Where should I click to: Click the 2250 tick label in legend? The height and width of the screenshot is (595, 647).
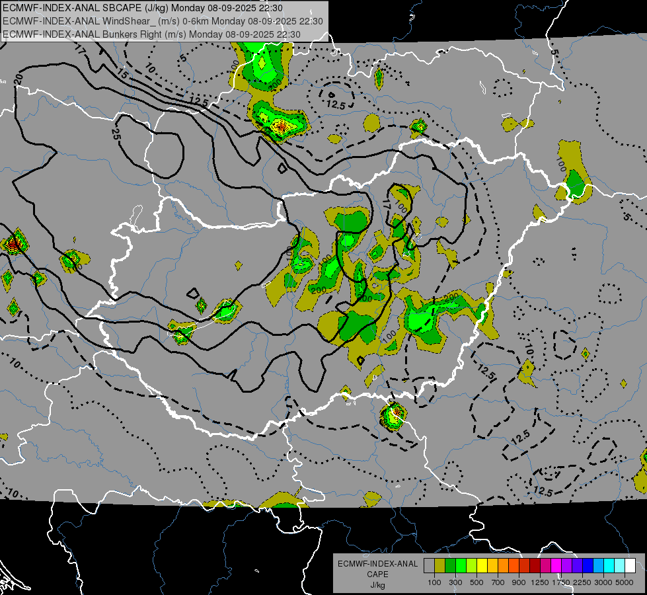583,582
